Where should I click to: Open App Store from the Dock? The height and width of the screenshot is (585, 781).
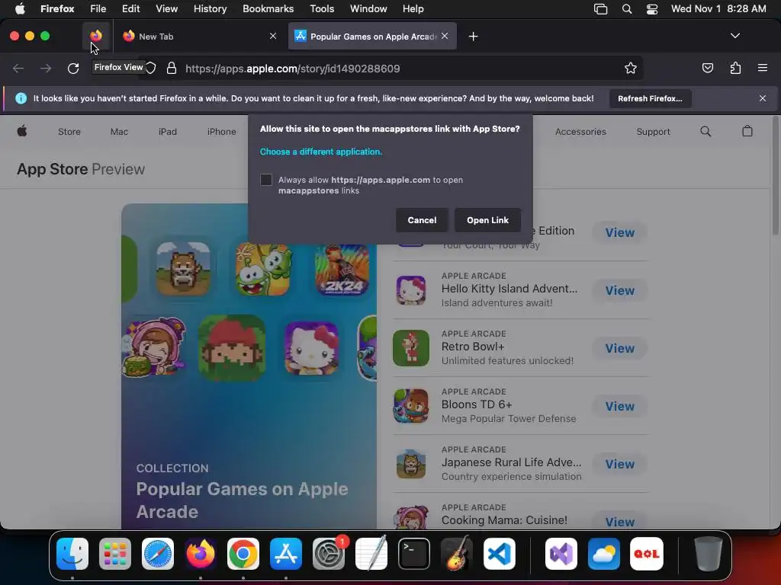coord(286,554)
